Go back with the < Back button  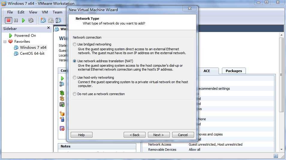tap(134, 135)
